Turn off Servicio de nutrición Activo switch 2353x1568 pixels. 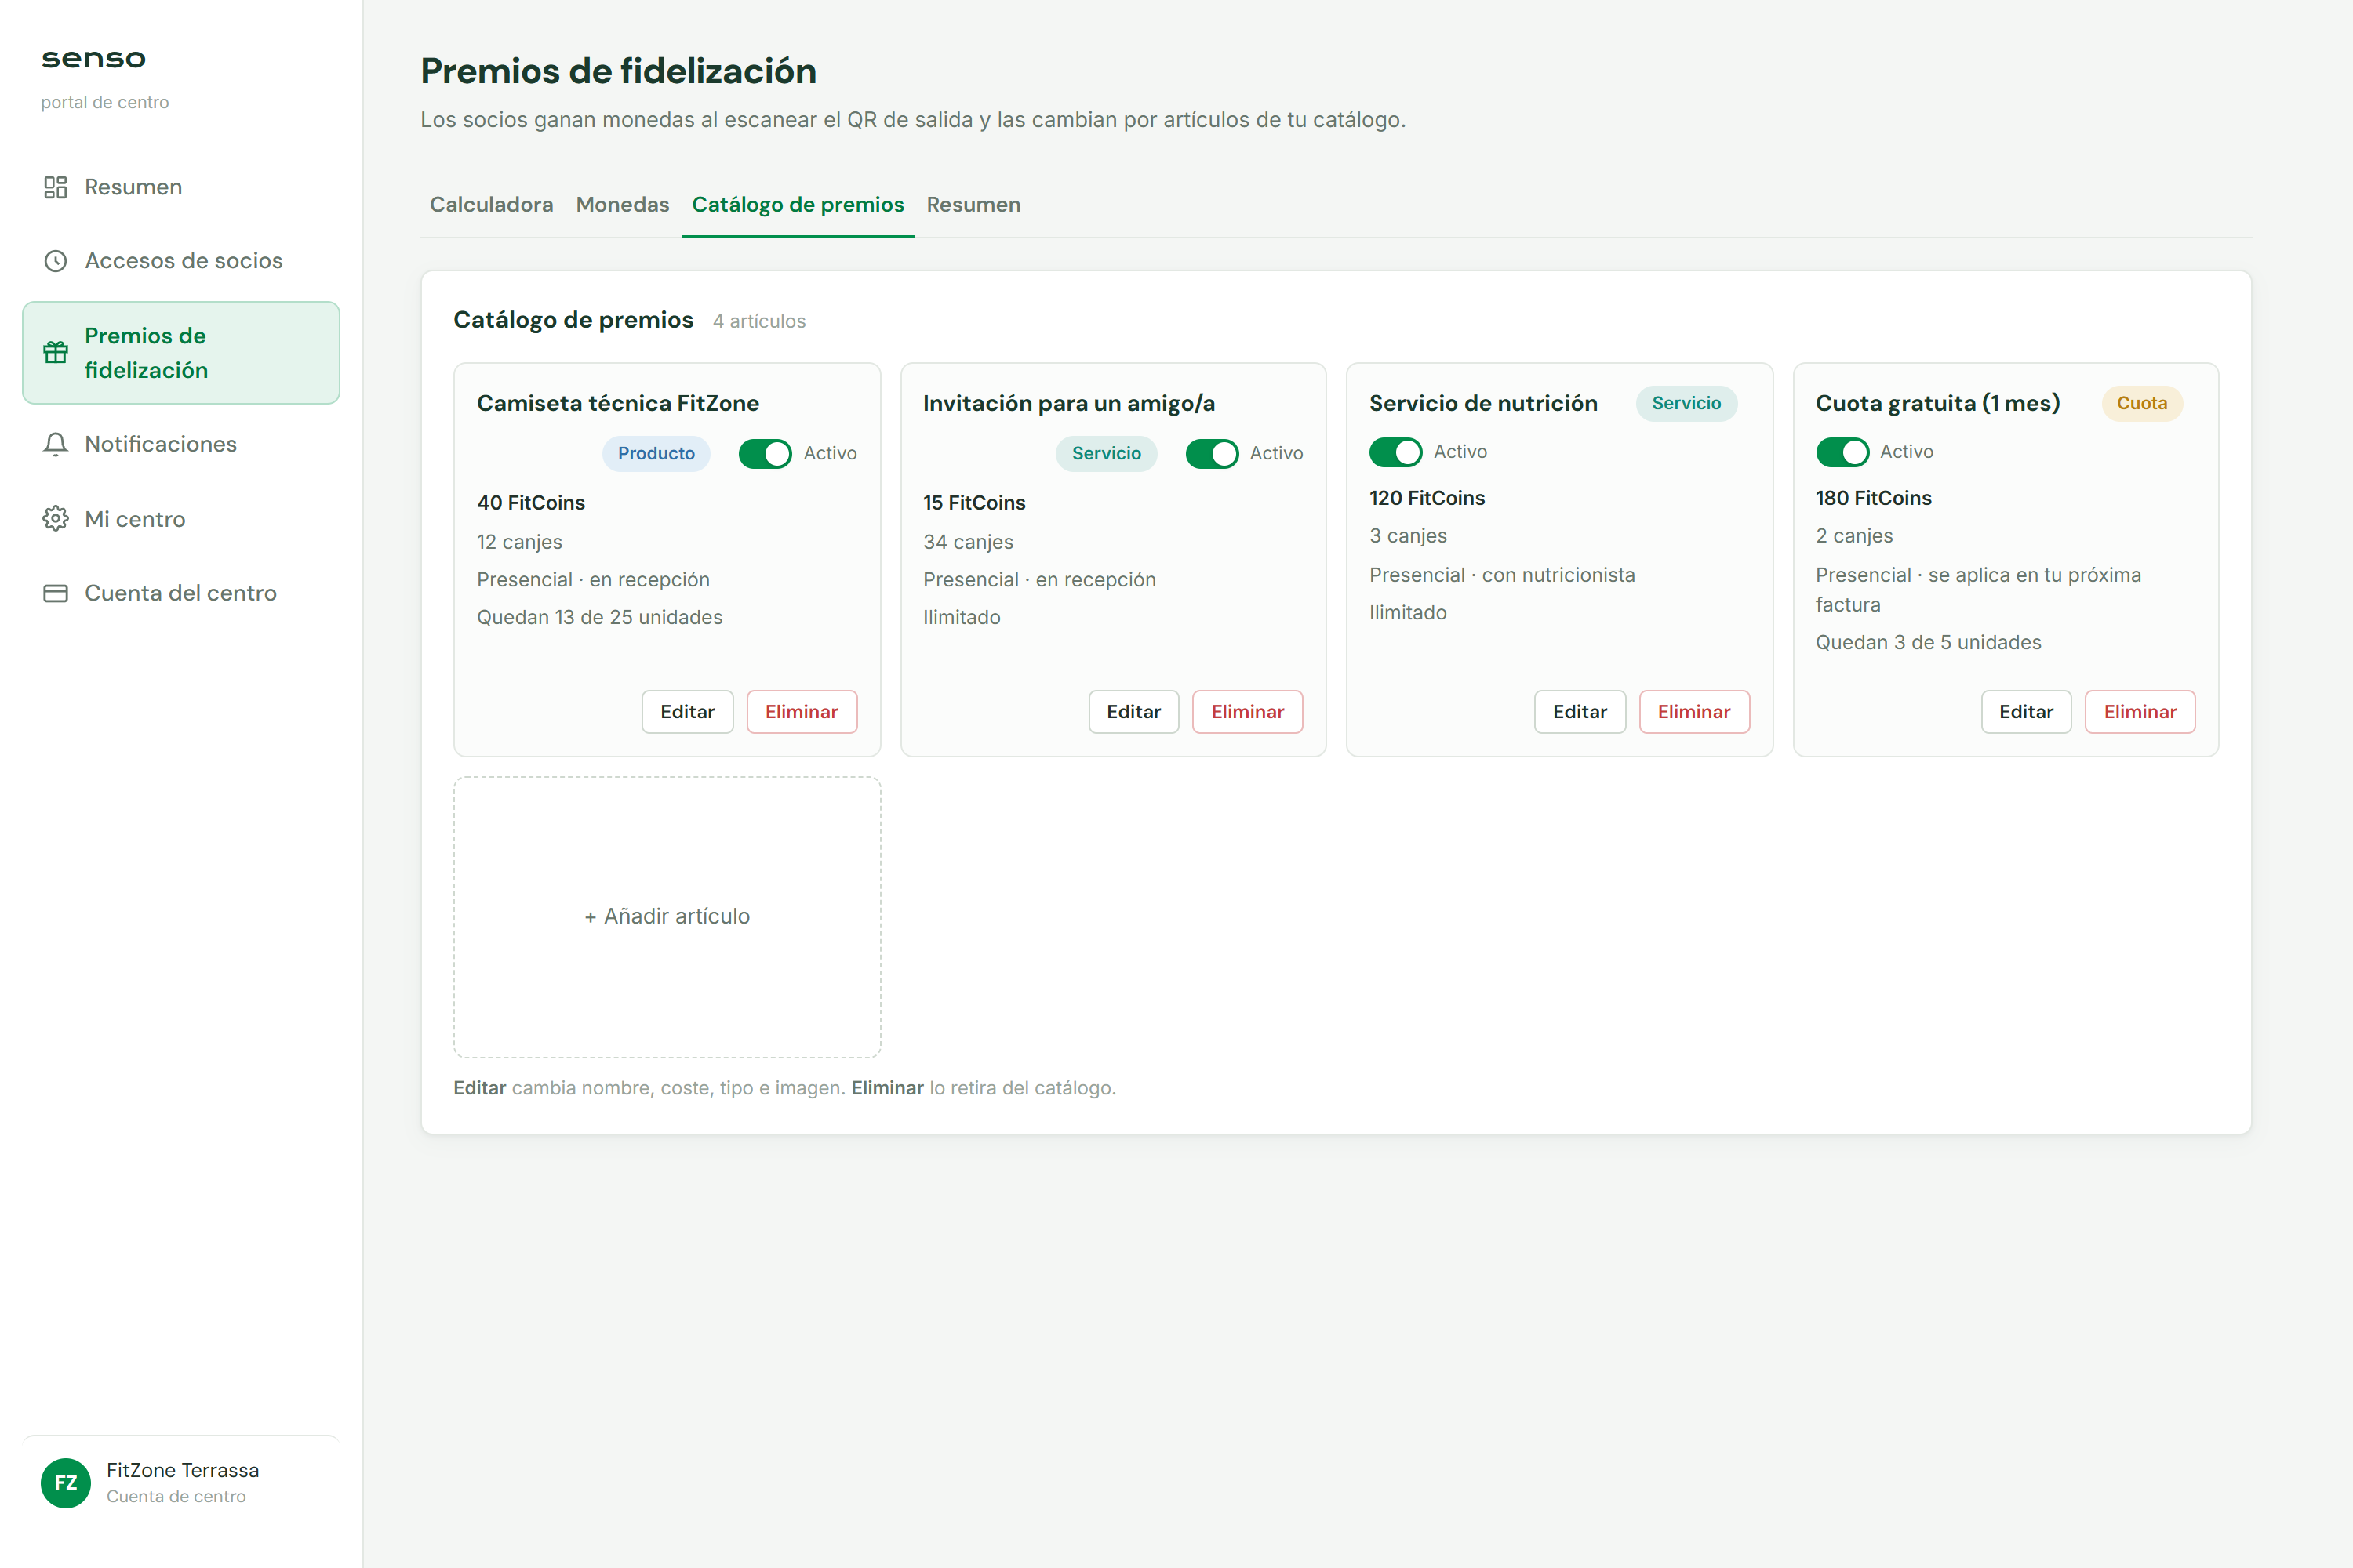click(1395, 452)
